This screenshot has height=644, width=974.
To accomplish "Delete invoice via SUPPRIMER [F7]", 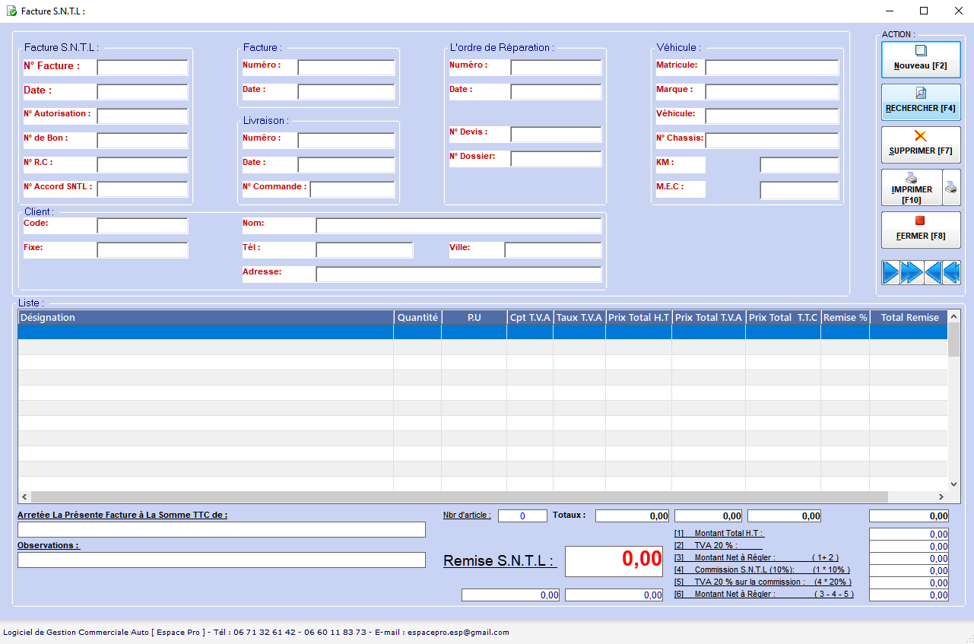I will point(921,144).
